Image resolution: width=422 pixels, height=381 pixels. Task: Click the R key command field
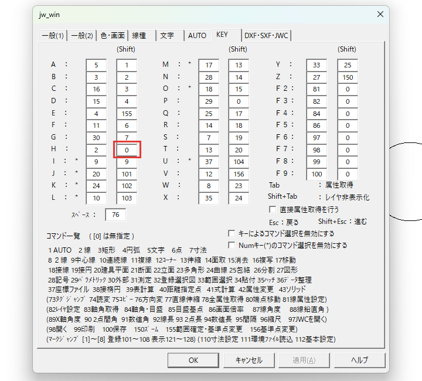[209, 125]
